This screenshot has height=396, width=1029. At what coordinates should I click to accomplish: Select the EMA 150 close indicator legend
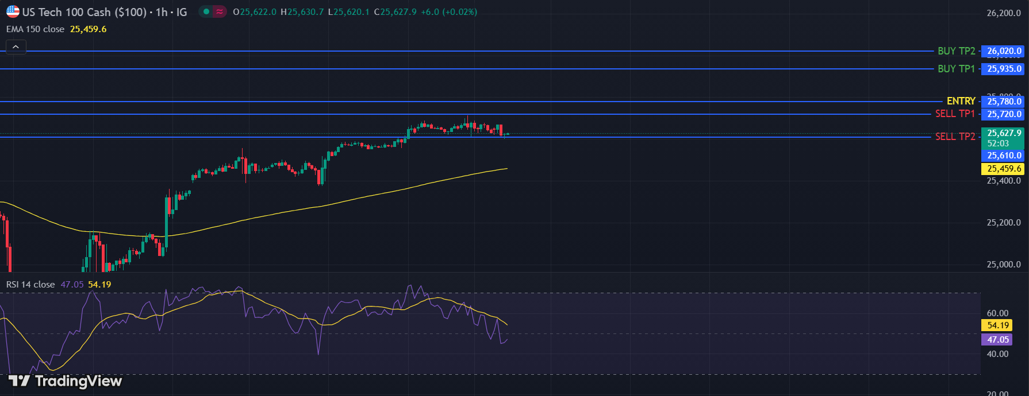[x=36, y=29]
